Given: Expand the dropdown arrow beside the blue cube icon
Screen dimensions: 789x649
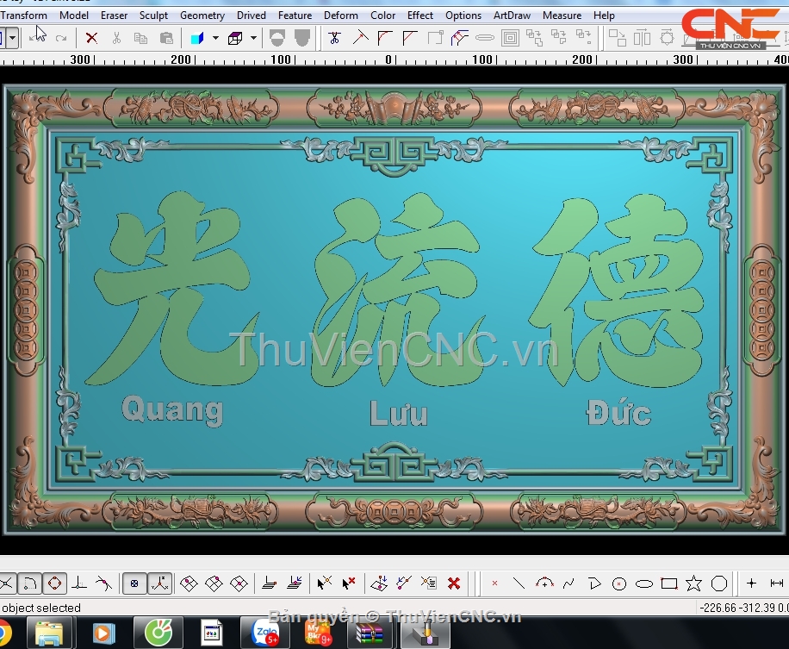Looking at the screenshot, I should tap(215, 38).
